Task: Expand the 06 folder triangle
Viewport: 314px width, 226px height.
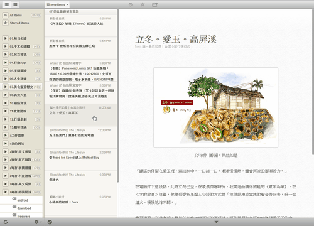Action: [5, 78]
